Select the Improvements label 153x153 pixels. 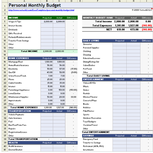(15, 101)
